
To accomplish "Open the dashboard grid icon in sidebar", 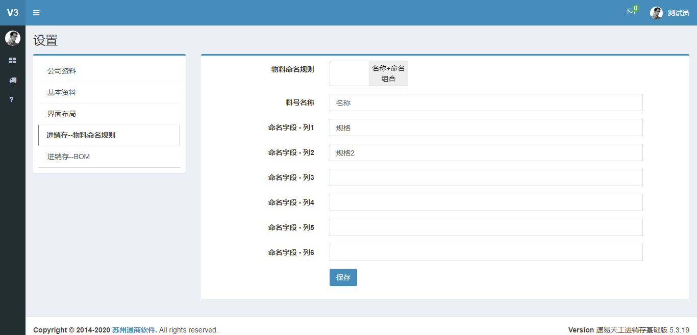I will point(13,61).
